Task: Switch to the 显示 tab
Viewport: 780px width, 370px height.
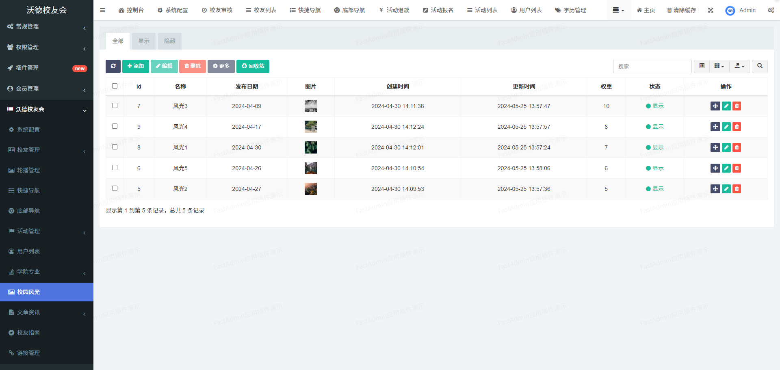Action: 144,41
